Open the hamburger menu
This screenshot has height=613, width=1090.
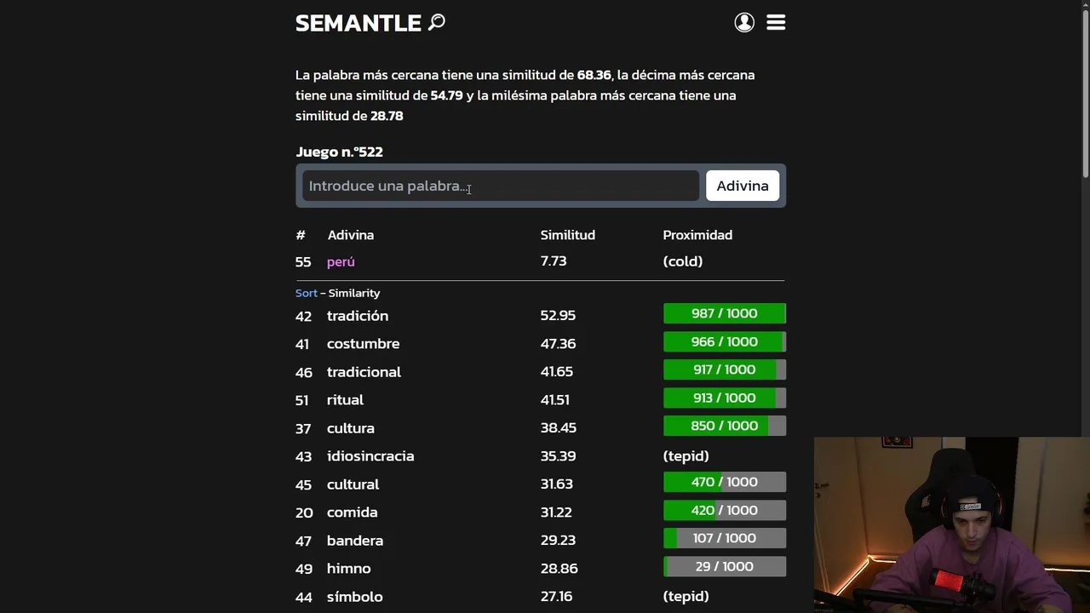(776, 22)
